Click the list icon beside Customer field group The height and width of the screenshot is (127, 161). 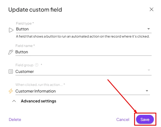(x=11, y=72)
